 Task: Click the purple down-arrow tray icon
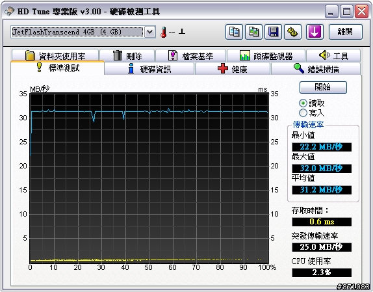pos(315,32)
